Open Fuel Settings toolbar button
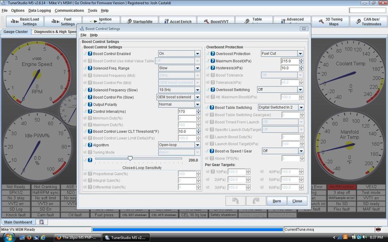 pos(64,22)
